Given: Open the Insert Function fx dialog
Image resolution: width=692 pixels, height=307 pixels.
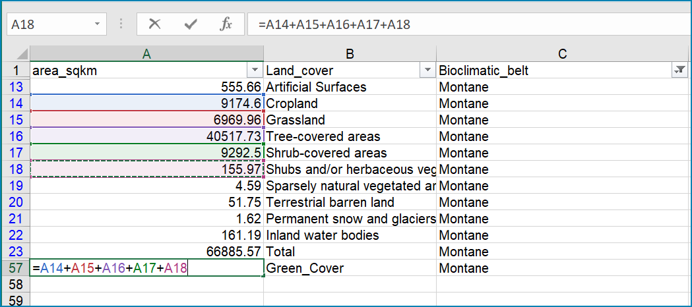Looking at the screenshot, I should (226, 24).
